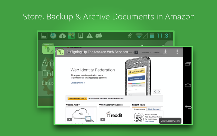Expand the Developers dropdown menu
The width and height of the screenshot is (217, 136).
tap(146, 52)
